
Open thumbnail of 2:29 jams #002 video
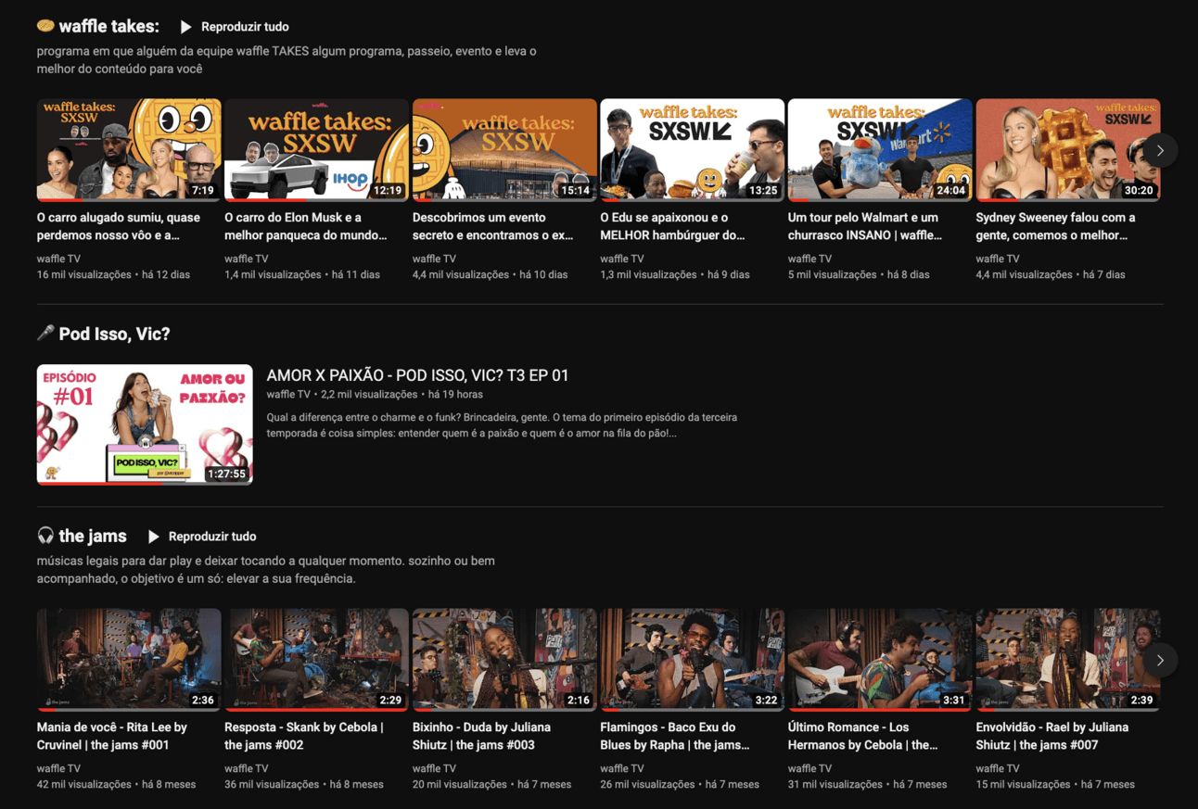click(x=316, y=660)
